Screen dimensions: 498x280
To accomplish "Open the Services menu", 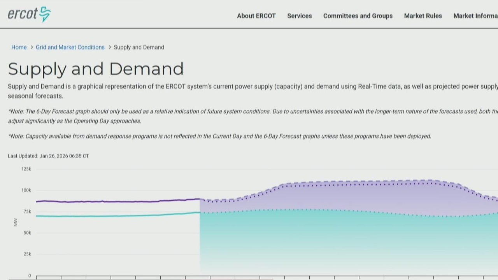I will (x=299, y=16).
